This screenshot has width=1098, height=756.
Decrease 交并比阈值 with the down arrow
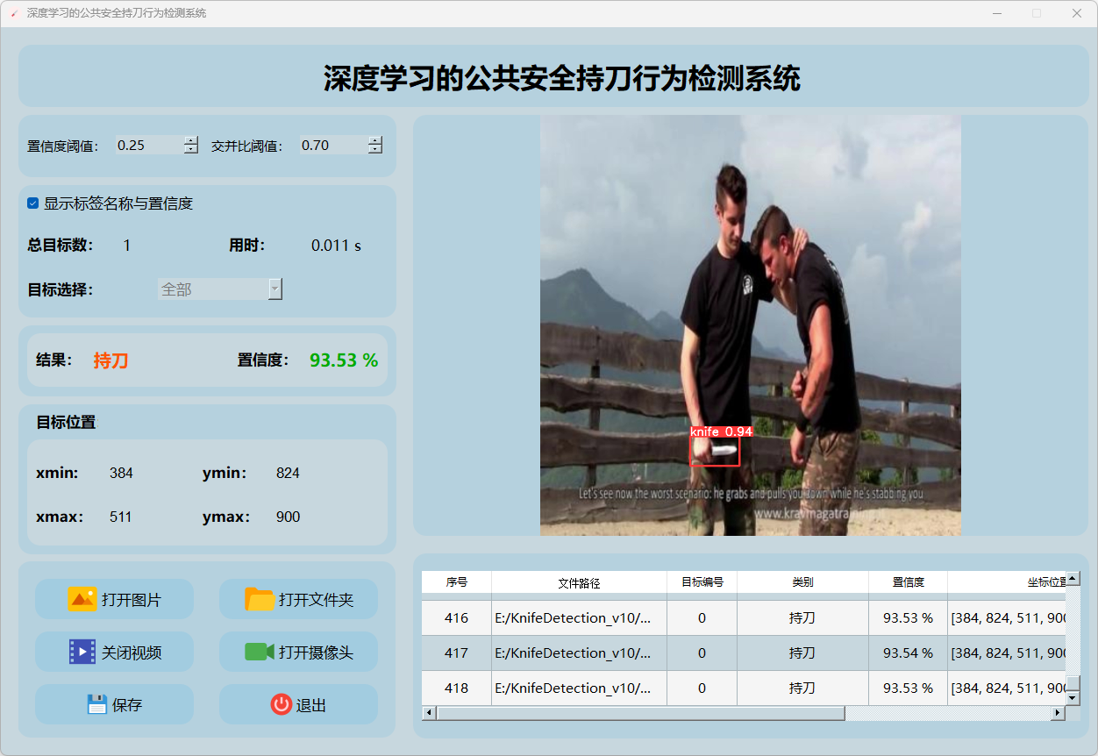tap(375, 150)
